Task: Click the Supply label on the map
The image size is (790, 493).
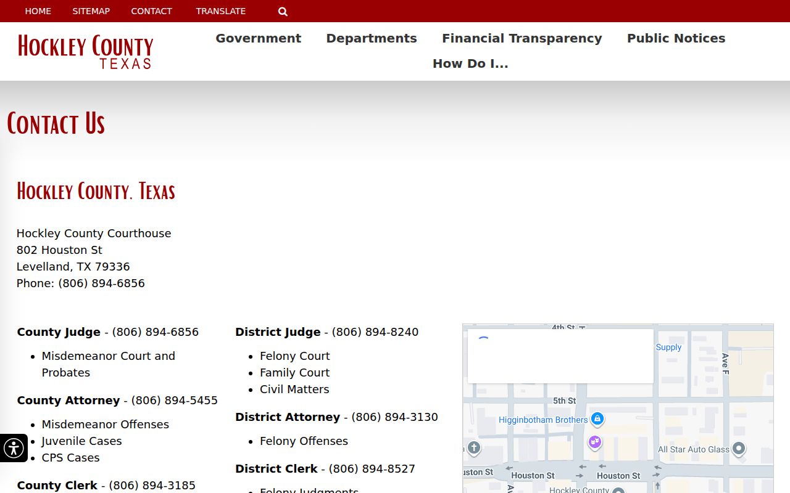Action: [668, 347]
